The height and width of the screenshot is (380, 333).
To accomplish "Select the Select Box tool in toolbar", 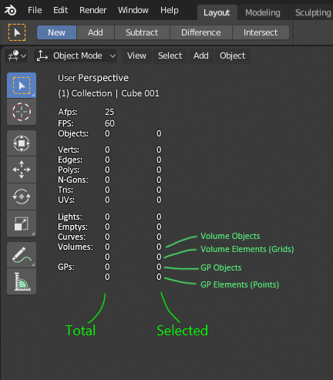I will [x=22, y=86].
